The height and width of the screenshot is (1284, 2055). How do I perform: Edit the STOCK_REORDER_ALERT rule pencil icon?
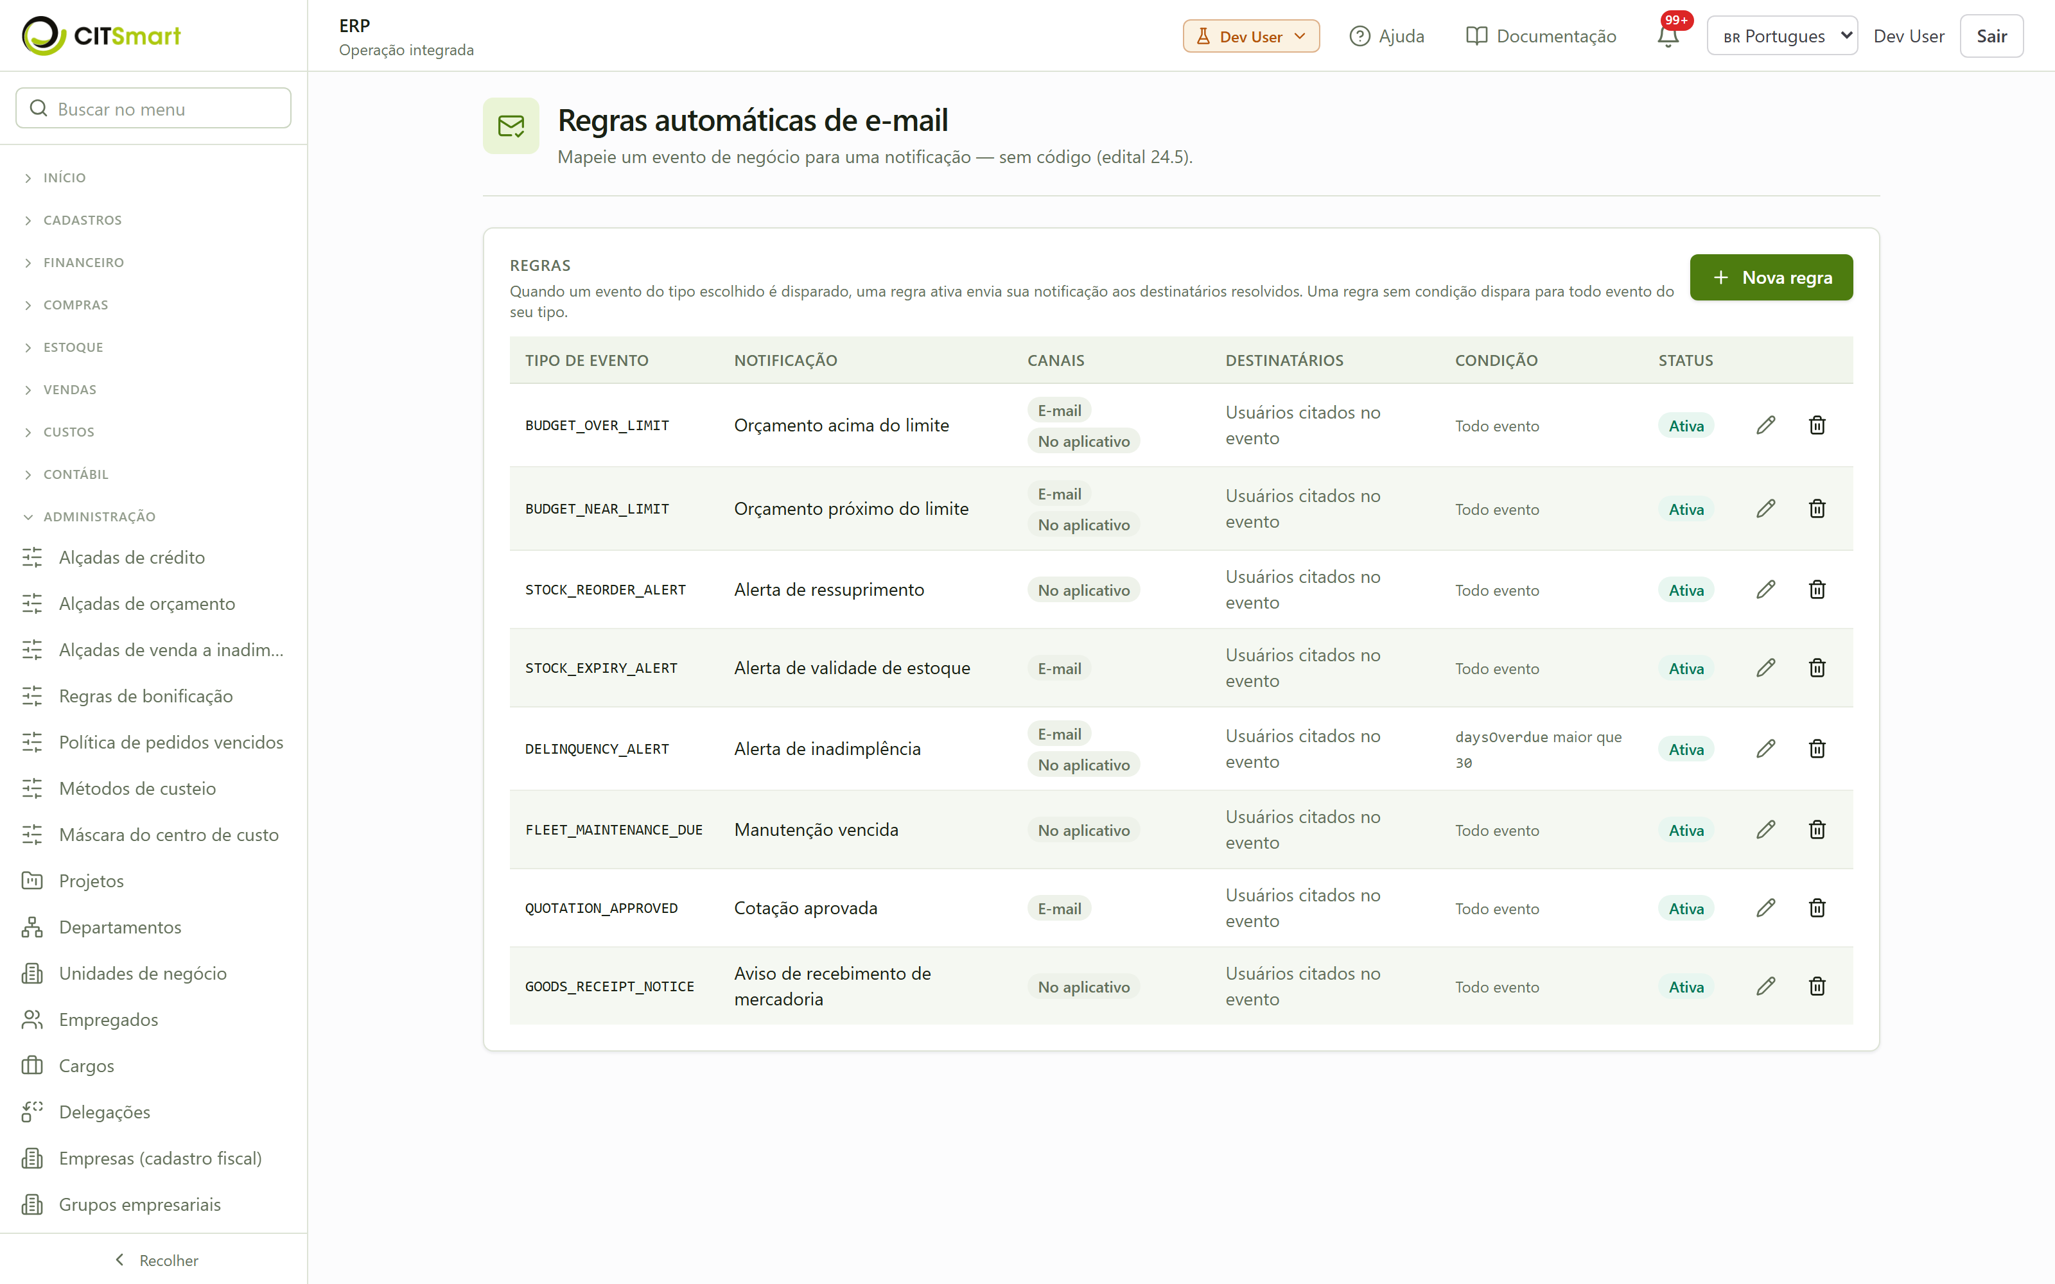pos(1765,589)
